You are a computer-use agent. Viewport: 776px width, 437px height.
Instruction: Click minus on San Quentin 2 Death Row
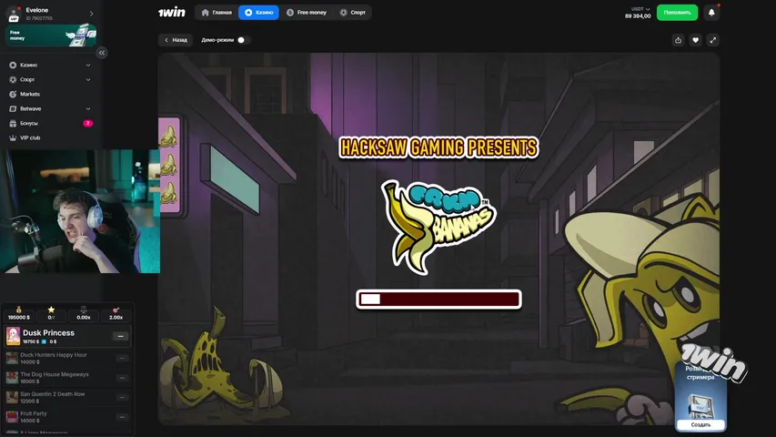click(x=122, y=397)
